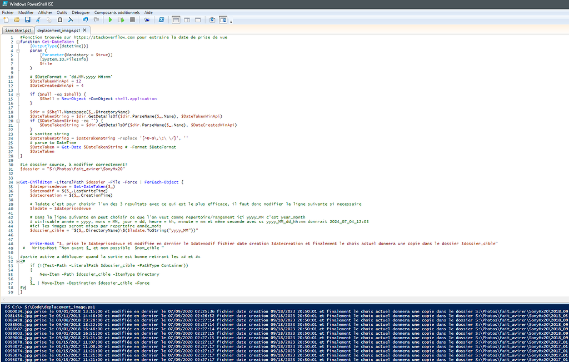The image size is (569, 362).
Task: Open a New Remote PowerShell Tab
Action: point(147,19)
